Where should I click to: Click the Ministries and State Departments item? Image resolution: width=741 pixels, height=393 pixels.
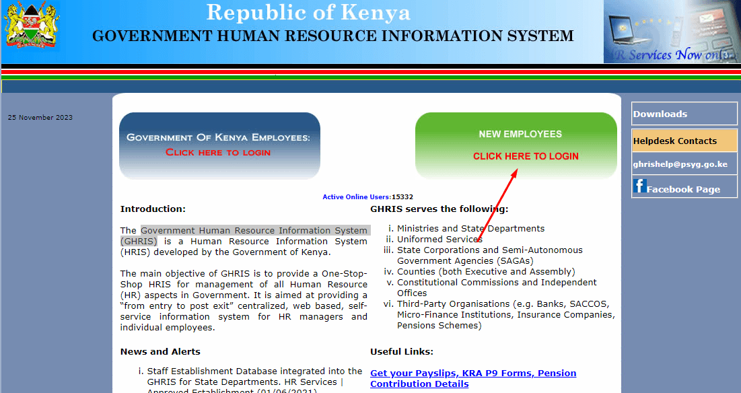tap(470, 228)
